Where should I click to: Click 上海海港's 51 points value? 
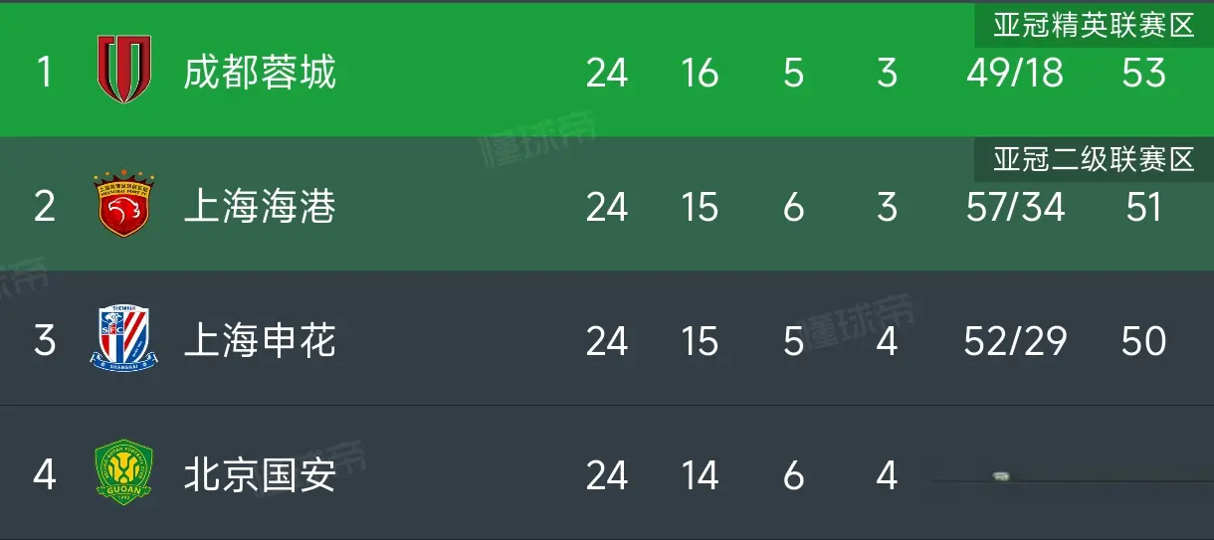(1143, 207)
